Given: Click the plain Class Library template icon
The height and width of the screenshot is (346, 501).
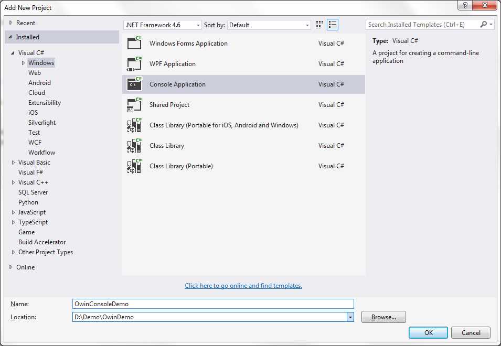Looking at the screenshot, I should (x=134, y=146).
